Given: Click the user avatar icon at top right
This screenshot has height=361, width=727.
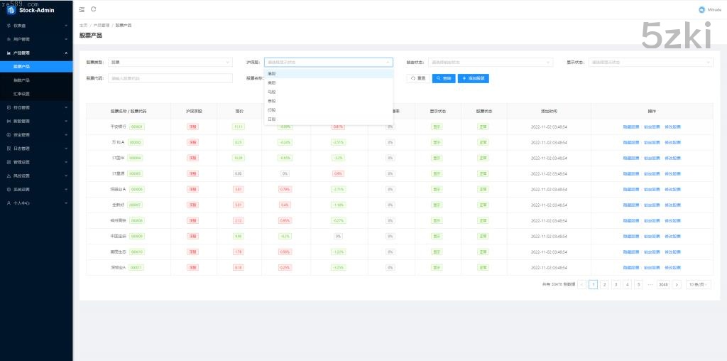Looking at the screenshot, I should (701, 9).
